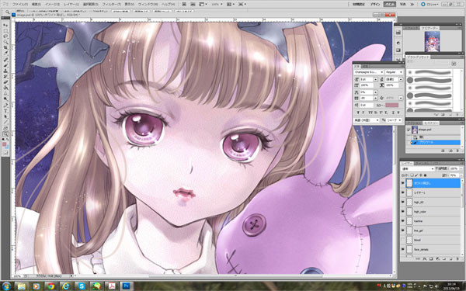This screenshot has width=466, height=291.
Task: Switch to デザイン workspace
Action: (x=375, y=5)
